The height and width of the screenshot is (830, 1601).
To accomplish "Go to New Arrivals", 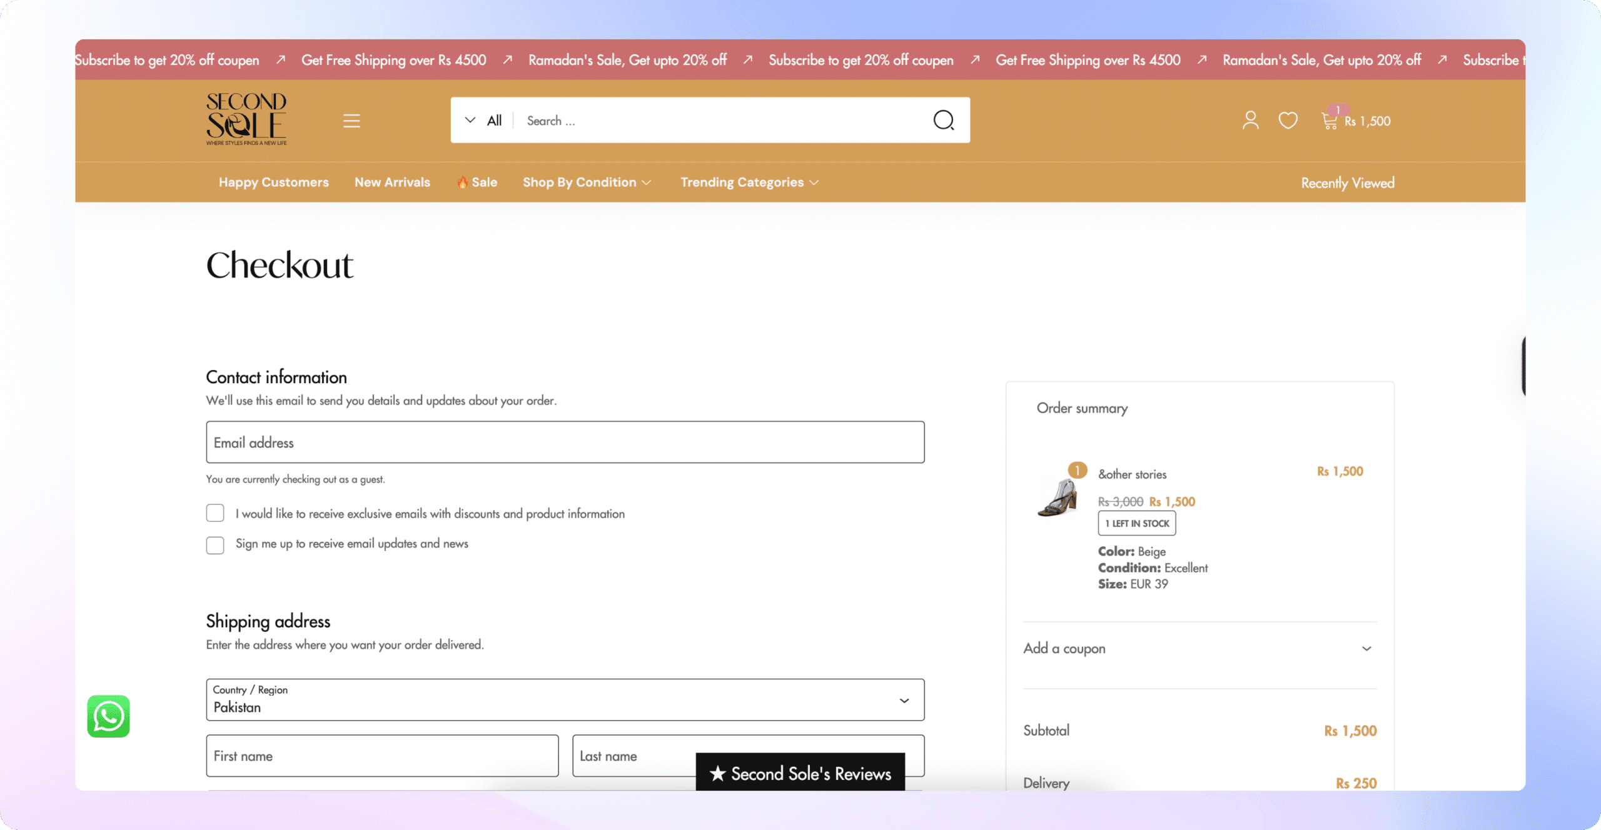I will coord(392,182).
